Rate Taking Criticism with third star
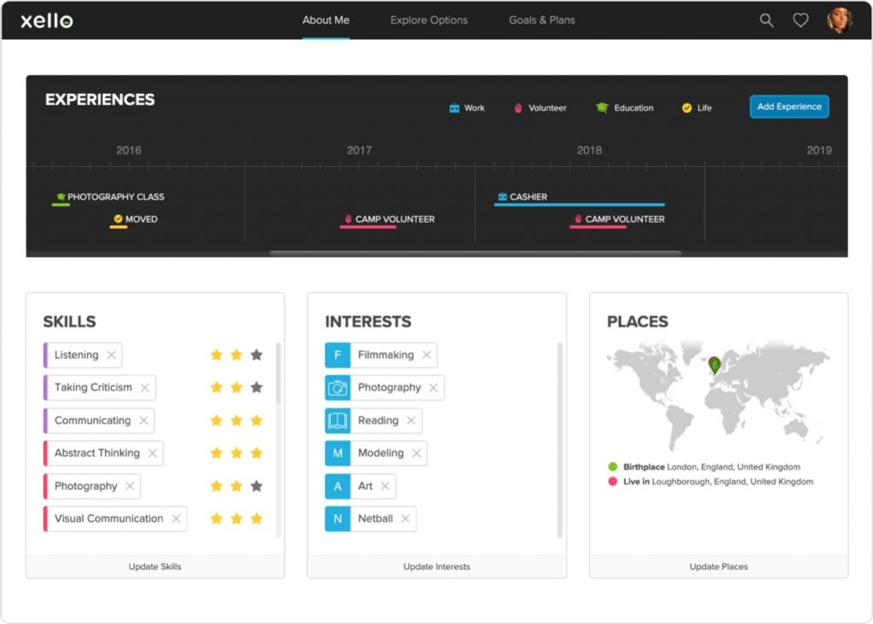 point(257,388)
